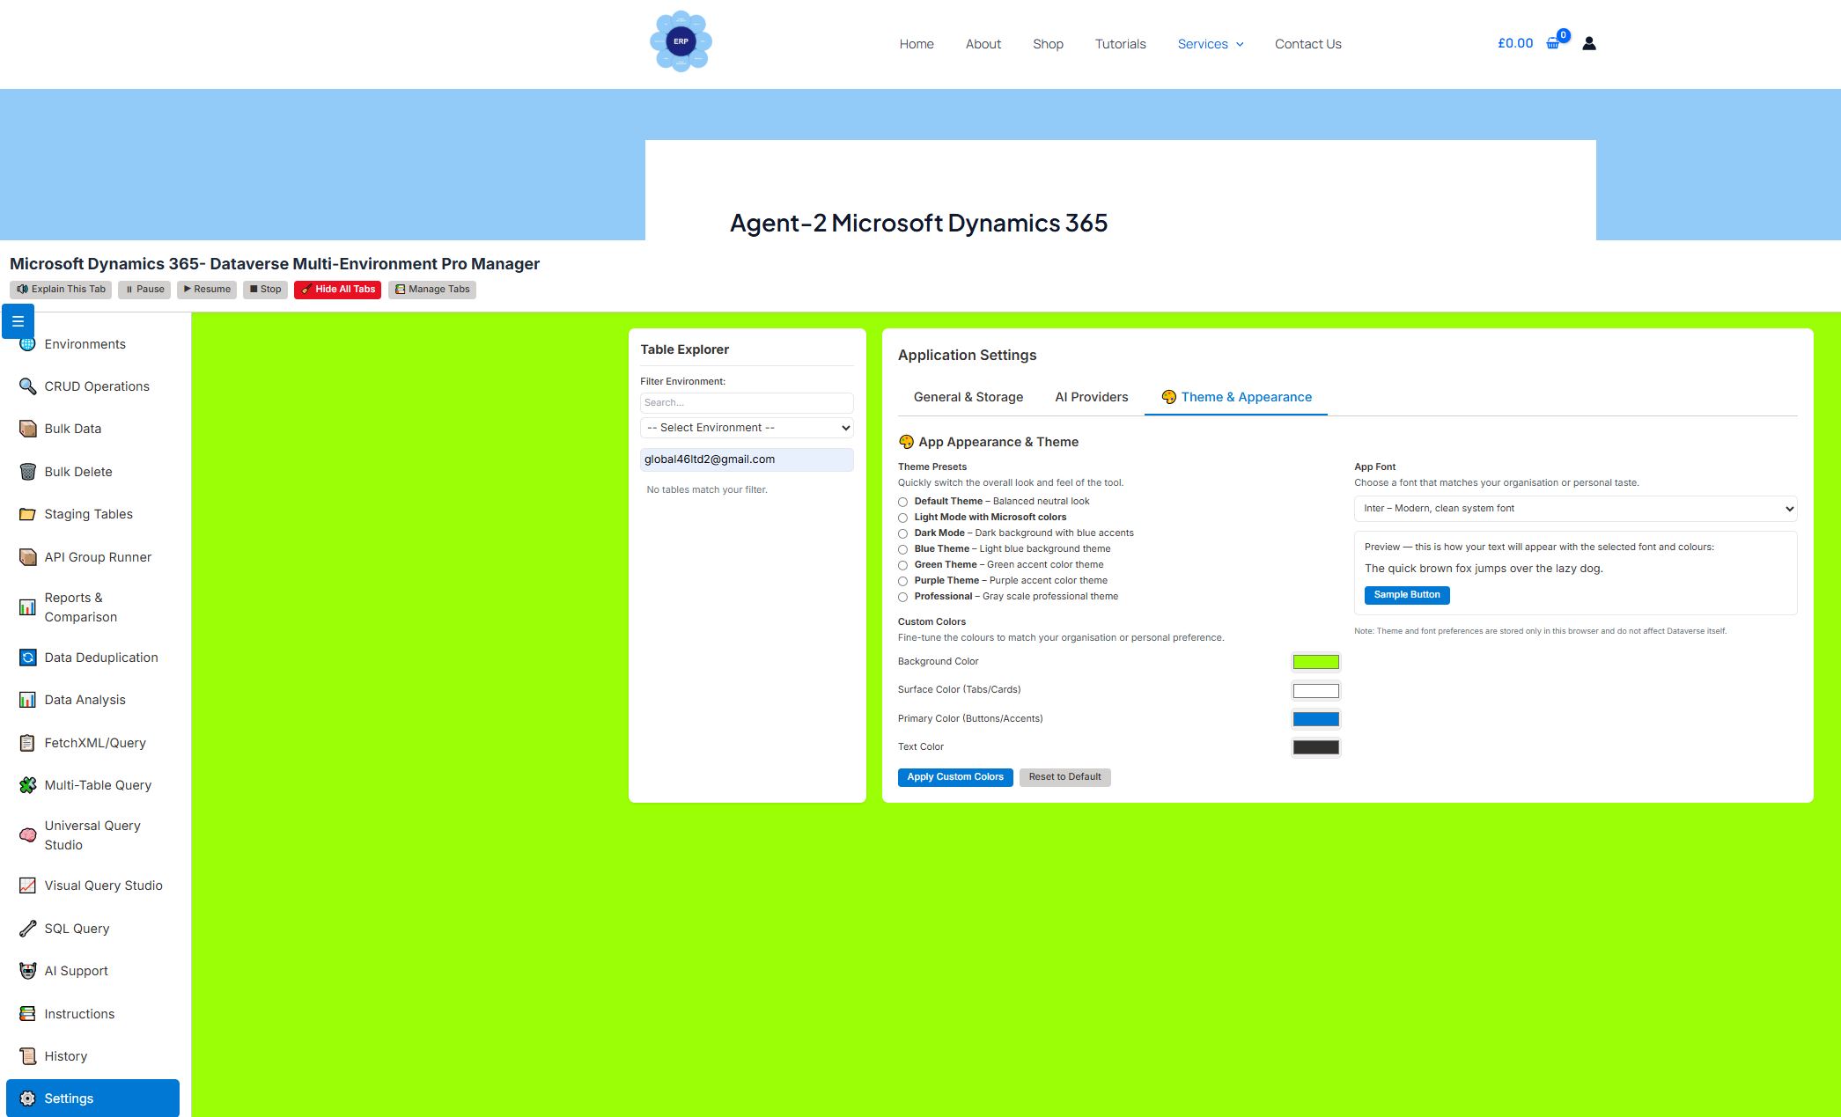Expand the Services navigation menu
Image resolution: width=1841 pixels, height=1117 pixels.
pyautogui.click(x=1210, y=43)
